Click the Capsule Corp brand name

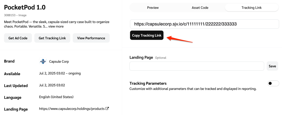(x=59, y=62)
